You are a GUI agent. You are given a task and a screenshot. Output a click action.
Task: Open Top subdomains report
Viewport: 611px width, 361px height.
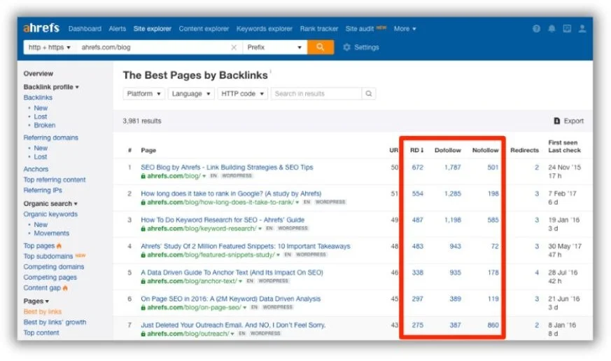[x=48, y=257]
